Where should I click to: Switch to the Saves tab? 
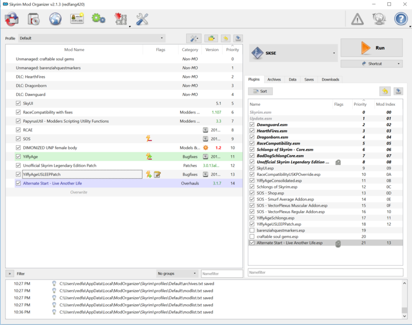point(309,79)
